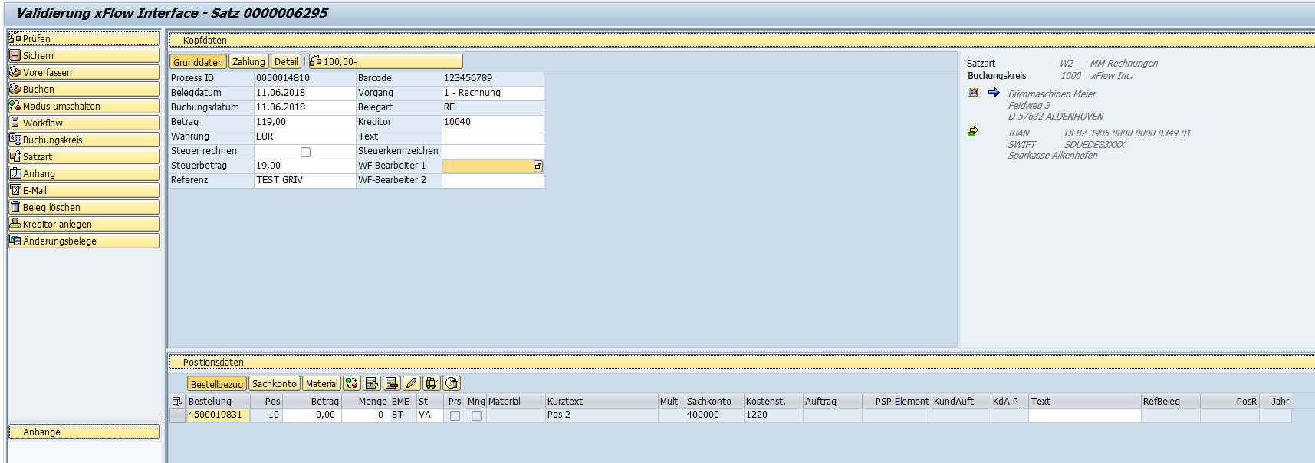This screenshot has height=463, width=1315.
Task: Switch to the Sachkonto tab
Action: click(274, 384)
